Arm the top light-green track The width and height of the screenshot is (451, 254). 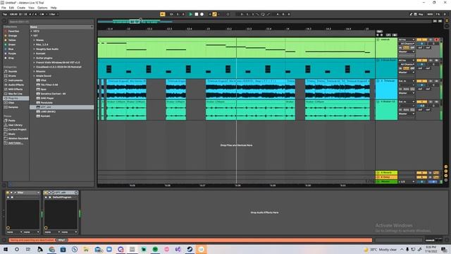pos(437,40)
